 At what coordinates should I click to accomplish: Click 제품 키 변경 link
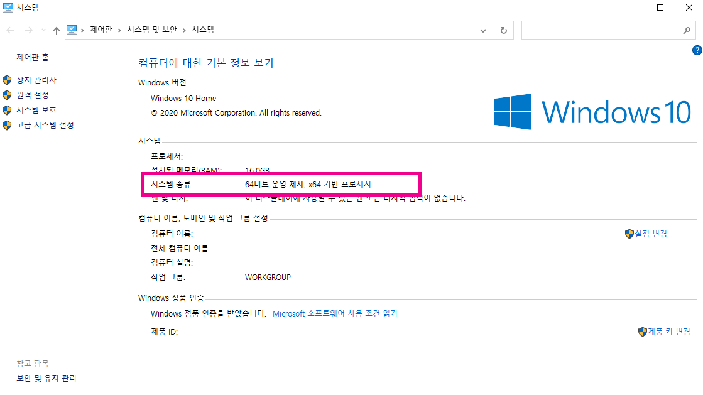click(x=669, y=332)
